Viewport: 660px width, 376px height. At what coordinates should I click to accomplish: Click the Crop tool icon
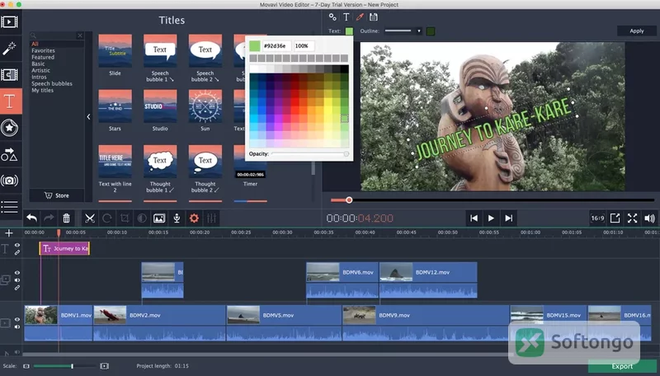coord(125,218)
